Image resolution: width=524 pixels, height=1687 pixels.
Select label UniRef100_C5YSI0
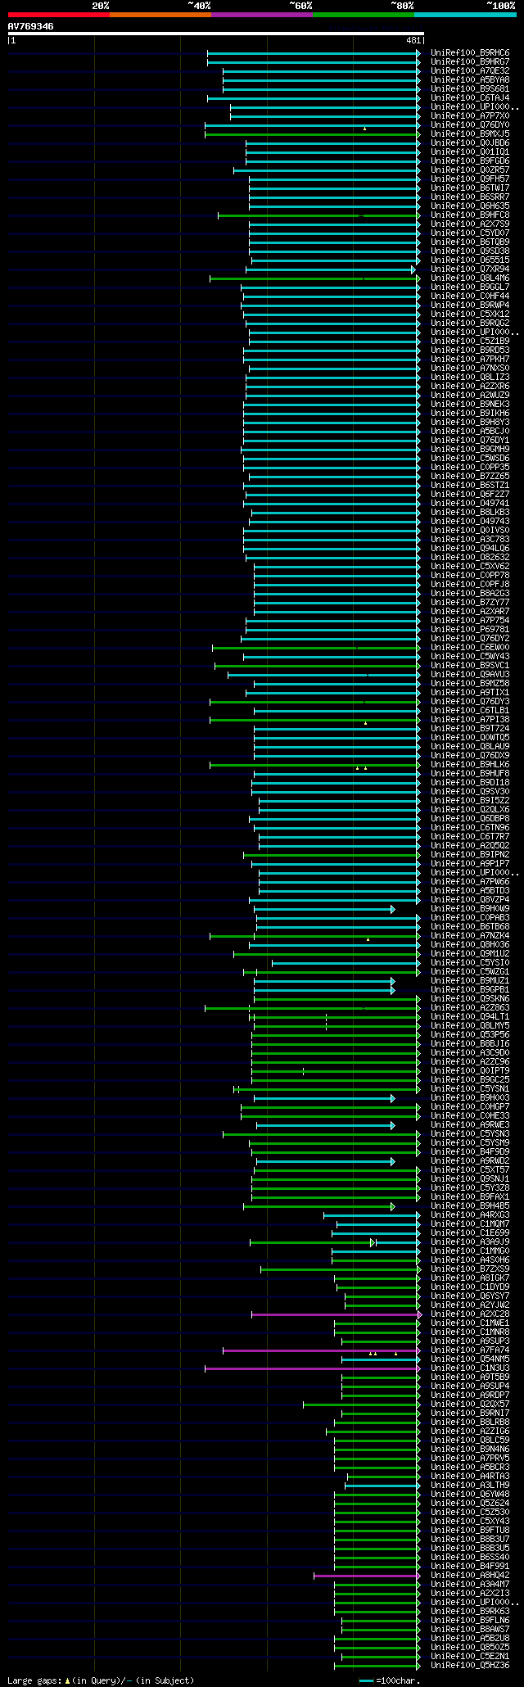[x=470, y=963]
